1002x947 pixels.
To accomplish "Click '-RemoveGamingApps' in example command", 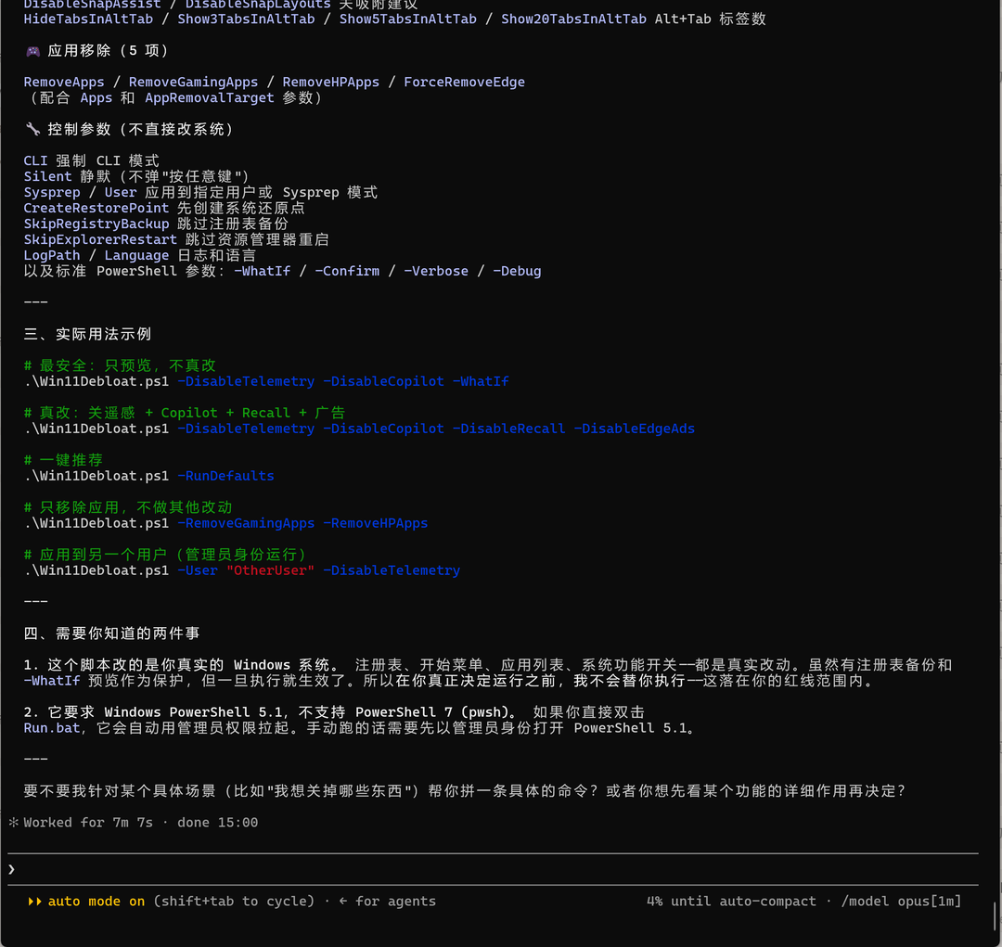I will point(246,523).
